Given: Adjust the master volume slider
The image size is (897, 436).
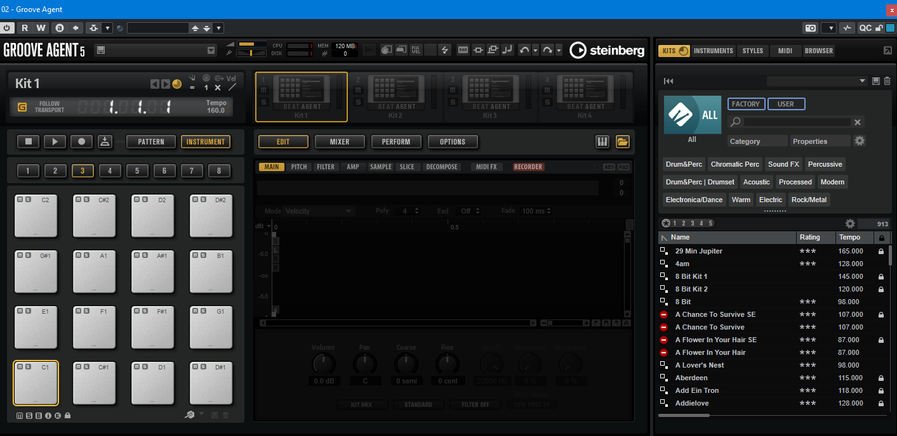Looking at the screenshot, I should pos(253,44).
